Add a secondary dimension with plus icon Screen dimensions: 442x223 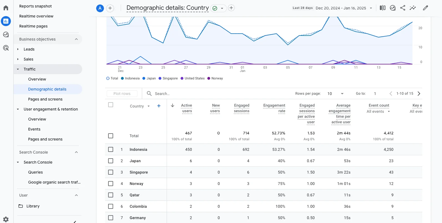[x=159, y=106]
